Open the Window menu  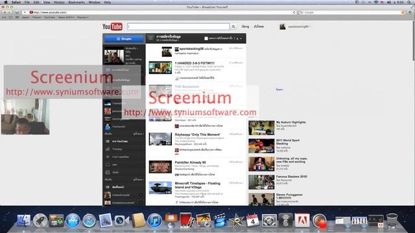pos(94,2)
